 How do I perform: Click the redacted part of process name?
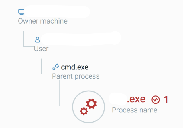point(118,99)
